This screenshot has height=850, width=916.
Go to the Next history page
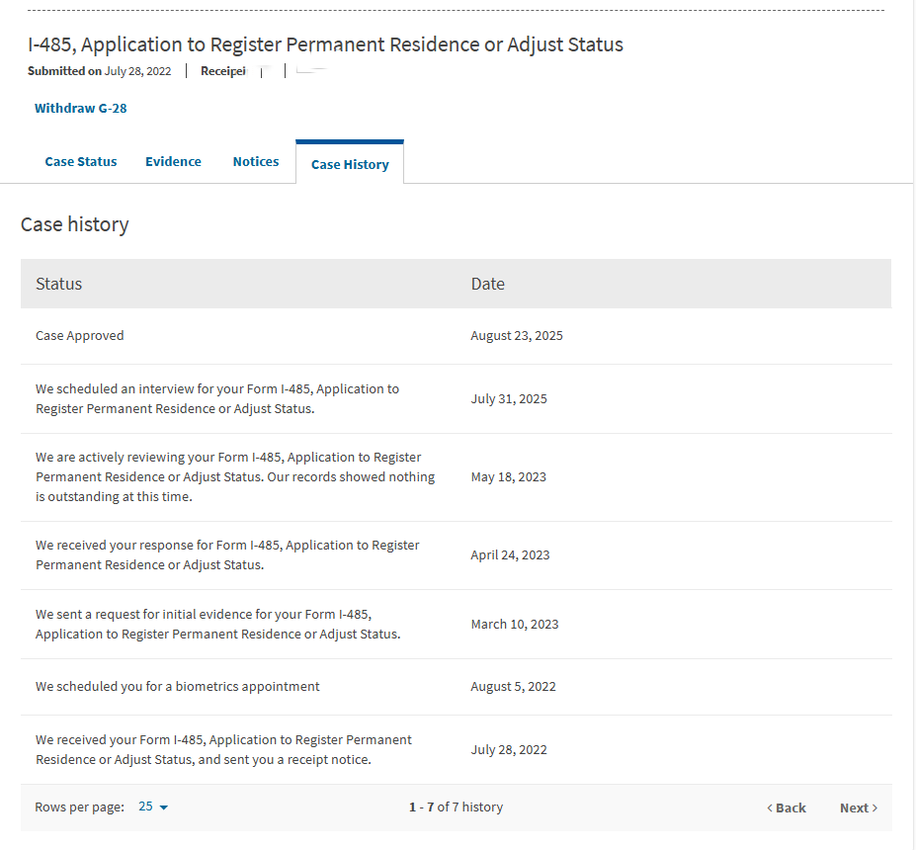(858, 807)
